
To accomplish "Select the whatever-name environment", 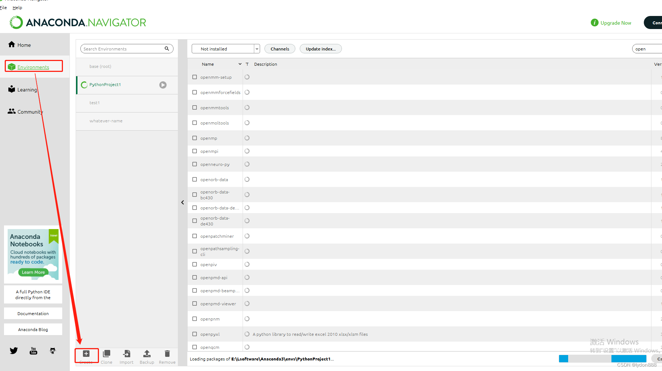I will point(127,121).
